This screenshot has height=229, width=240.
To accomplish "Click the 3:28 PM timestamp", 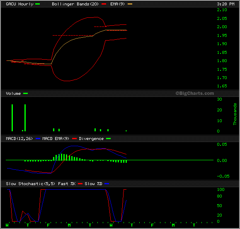I will tap(225, 4).
